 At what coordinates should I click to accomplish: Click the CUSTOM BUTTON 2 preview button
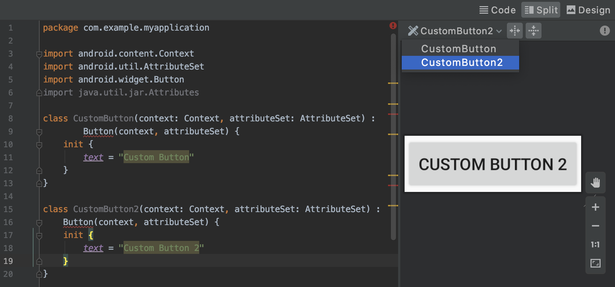pyautogui.click(x=493, y=164)
